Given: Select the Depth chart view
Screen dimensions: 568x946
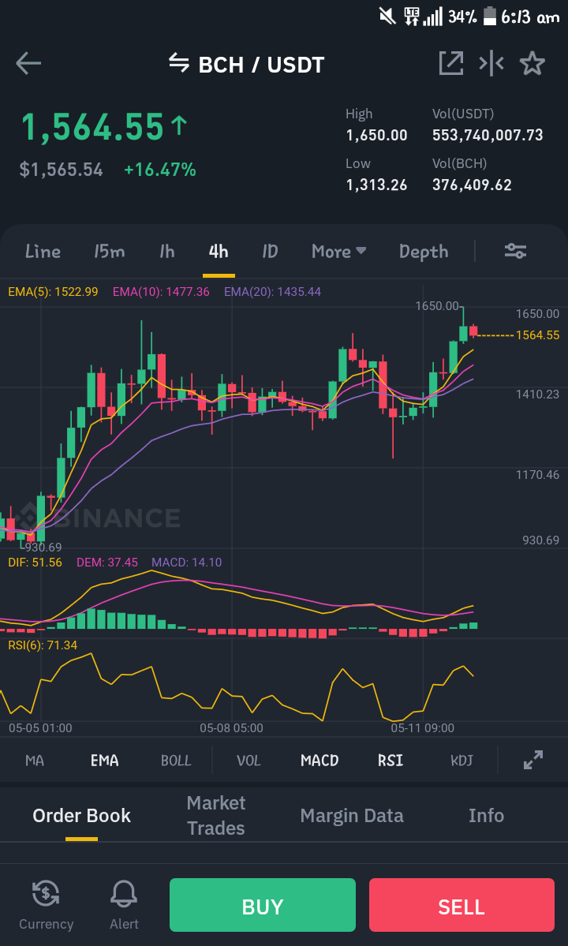Looking at the screenshot, I should click(x=424, y=252).
